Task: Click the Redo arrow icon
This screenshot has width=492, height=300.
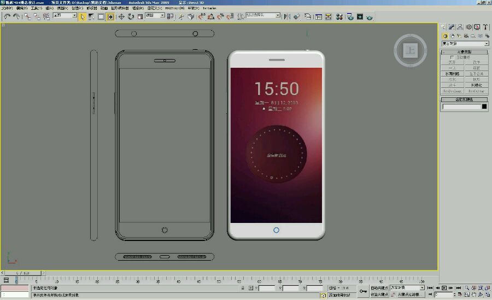Action: [16, 16]
